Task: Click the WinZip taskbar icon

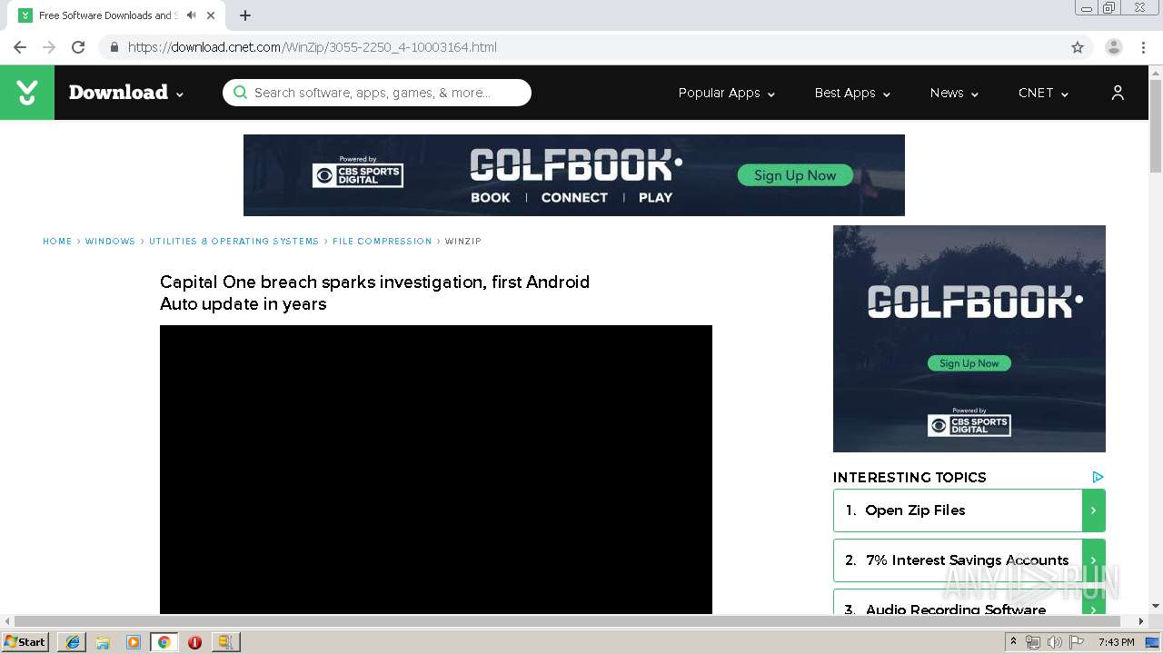Action: 225,642
